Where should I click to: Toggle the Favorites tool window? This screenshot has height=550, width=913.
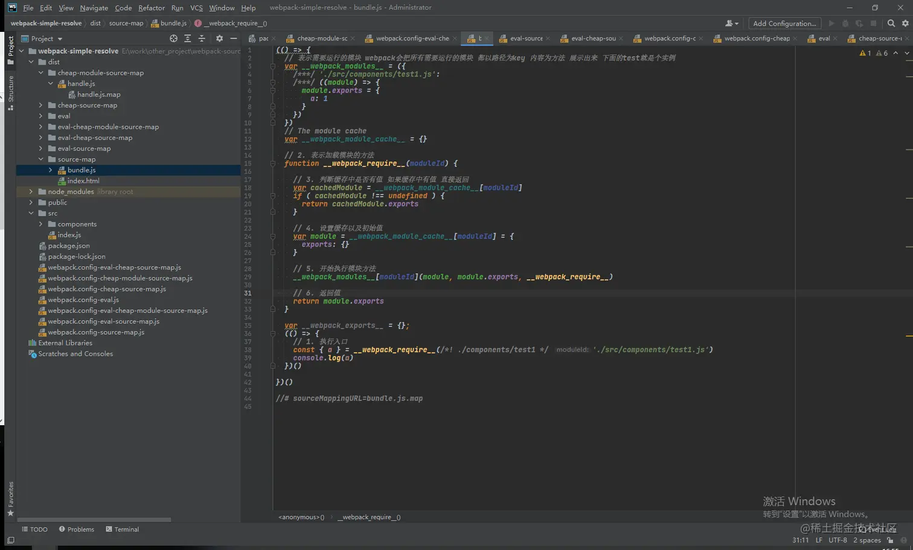10,498
